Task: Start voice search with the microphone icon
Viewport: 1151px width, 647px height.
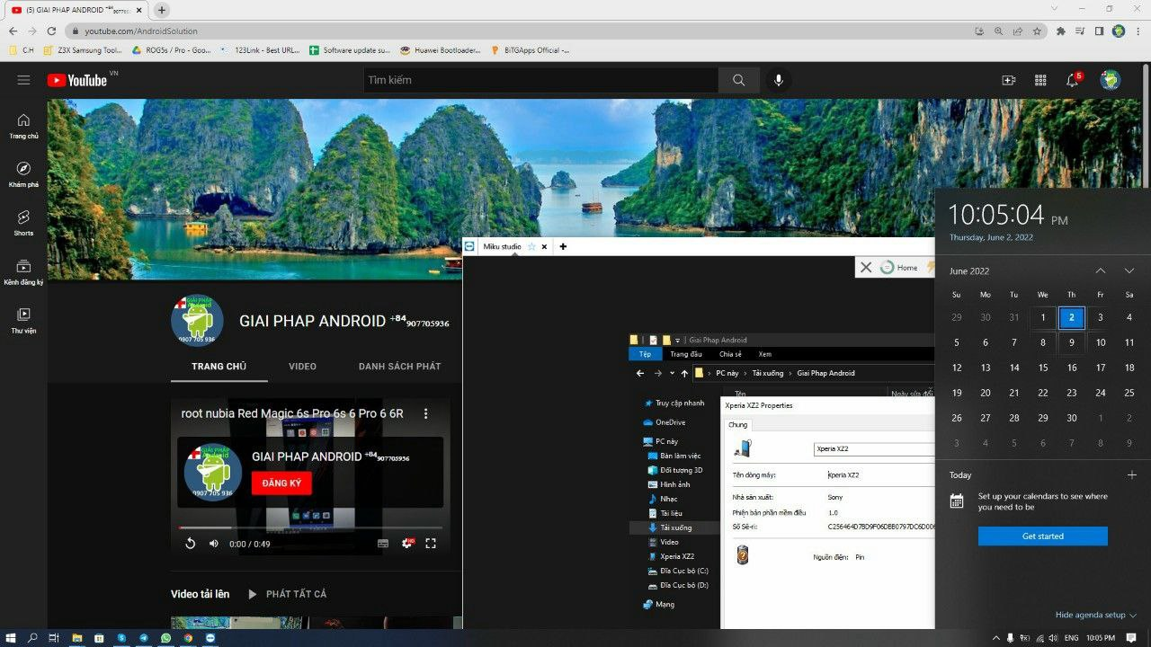Action: point(778,80)
